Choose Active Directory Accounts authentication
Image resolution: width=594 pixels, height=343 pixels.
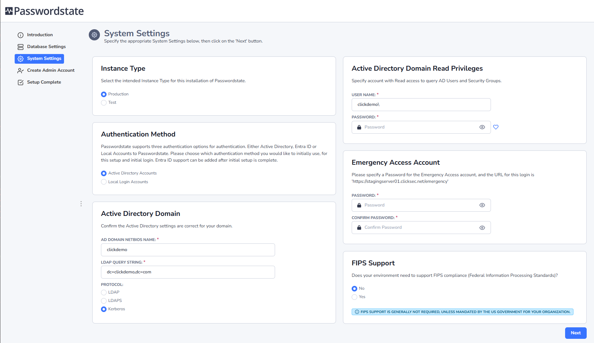click(104, 173)
